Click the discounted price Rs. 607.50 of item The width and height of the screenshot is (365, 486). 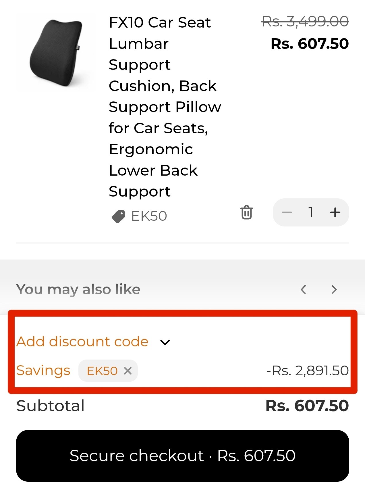pos(310,44)
